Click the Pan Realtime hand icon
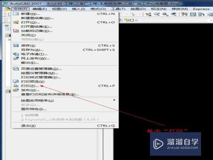 tap(148, 14)
